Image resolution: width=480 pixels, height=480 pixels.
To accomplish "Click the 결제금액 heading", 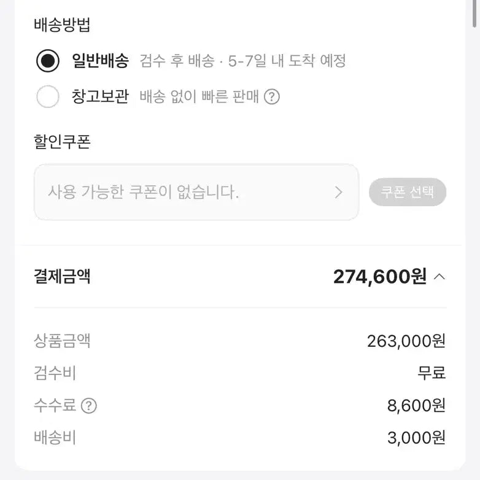I will tap(62, 276).
